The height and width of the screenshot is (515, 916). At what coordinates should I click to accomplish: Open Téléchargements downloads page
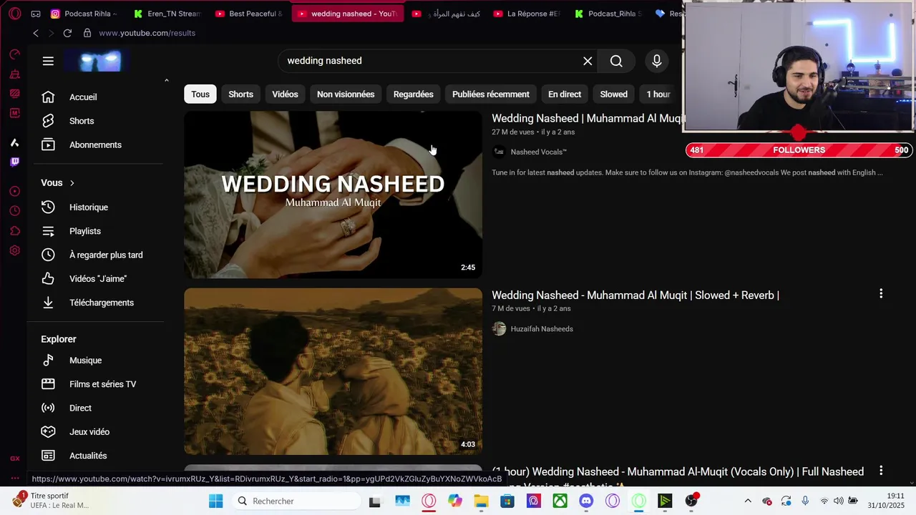pyautogui.click(x=100, y=303)
